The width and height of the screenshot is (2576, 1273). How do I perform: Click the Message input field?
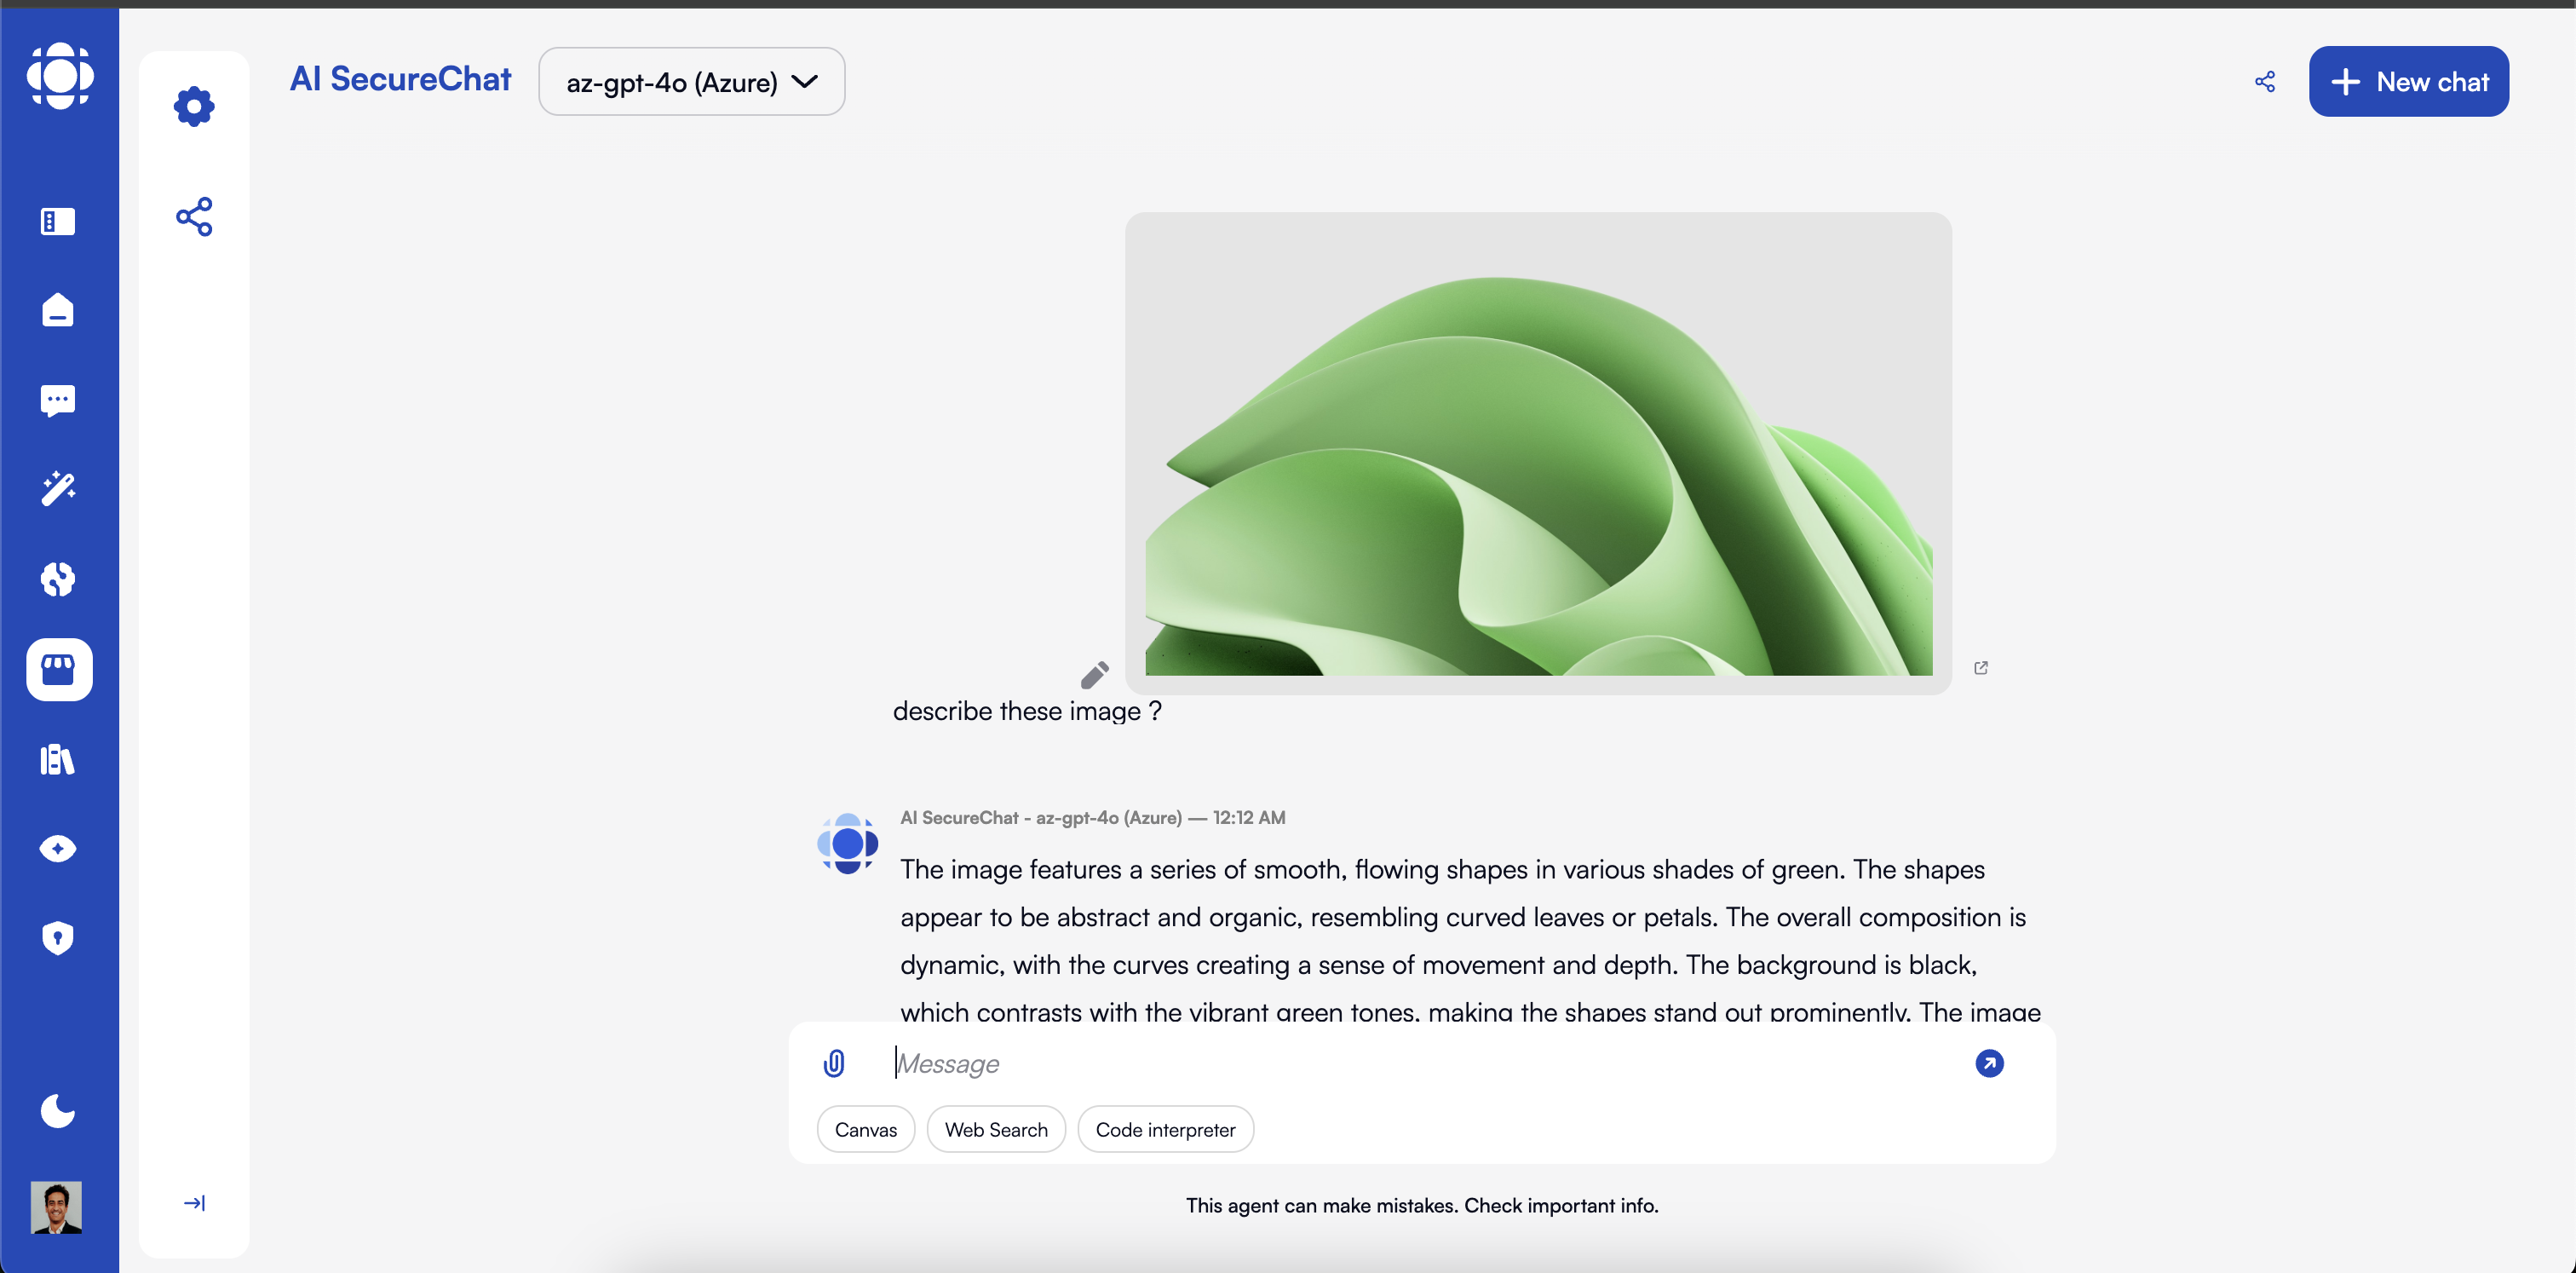tap(1420, 1063)
